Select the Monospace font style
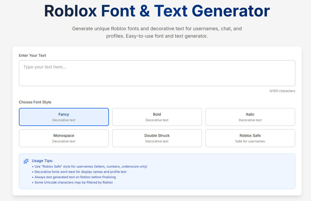This screenshot has height=201, width=311. (x=64, y=138)
